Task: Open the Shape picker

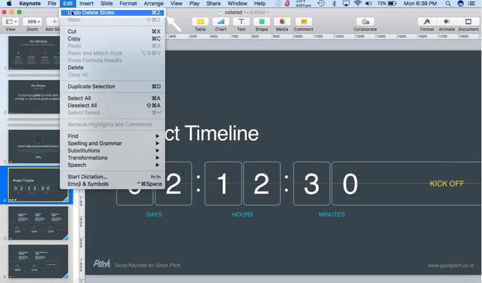Action: coord(261,22)
